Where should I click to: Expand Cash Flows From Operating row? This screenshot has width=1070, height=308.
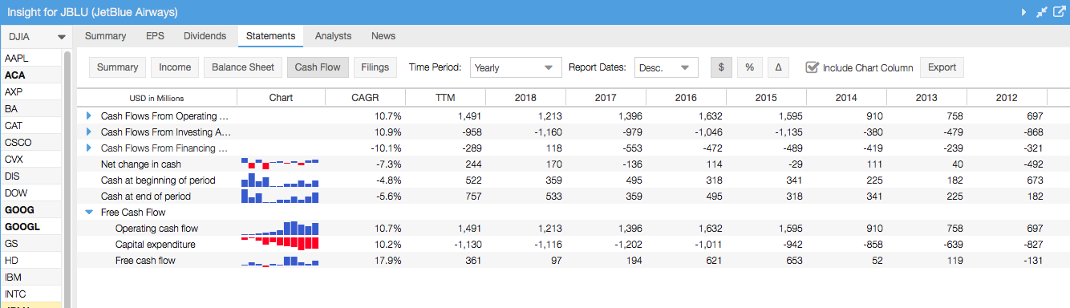point(89,116)
